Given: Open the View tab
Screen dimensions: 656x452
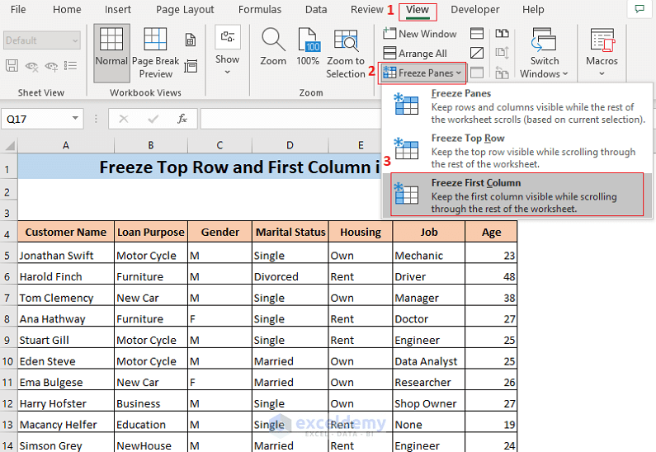Looking at the screenshot, I should point(418,10).
